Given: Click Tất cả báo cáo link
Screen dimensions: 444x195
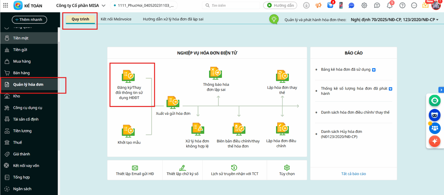Looking at the screenshot, I should (353, 174).
